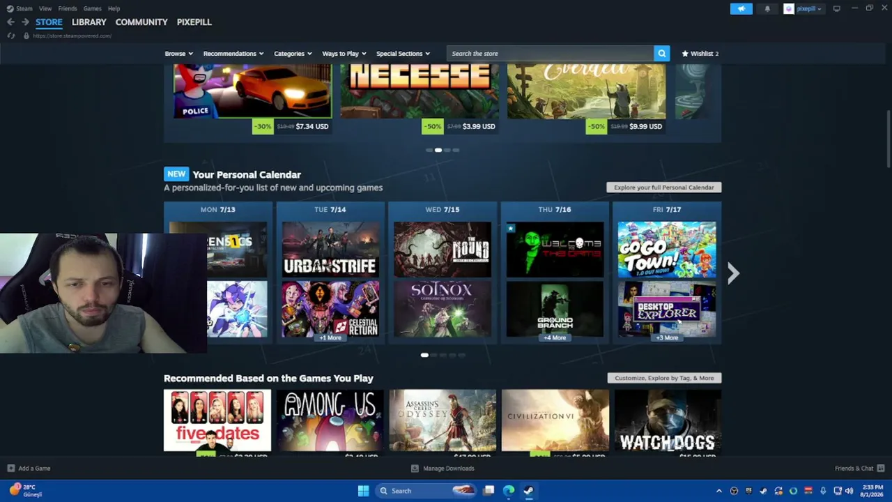Go back with the navigation back arrow
Viewport: 892px width, 502px height.
point(10,22)
